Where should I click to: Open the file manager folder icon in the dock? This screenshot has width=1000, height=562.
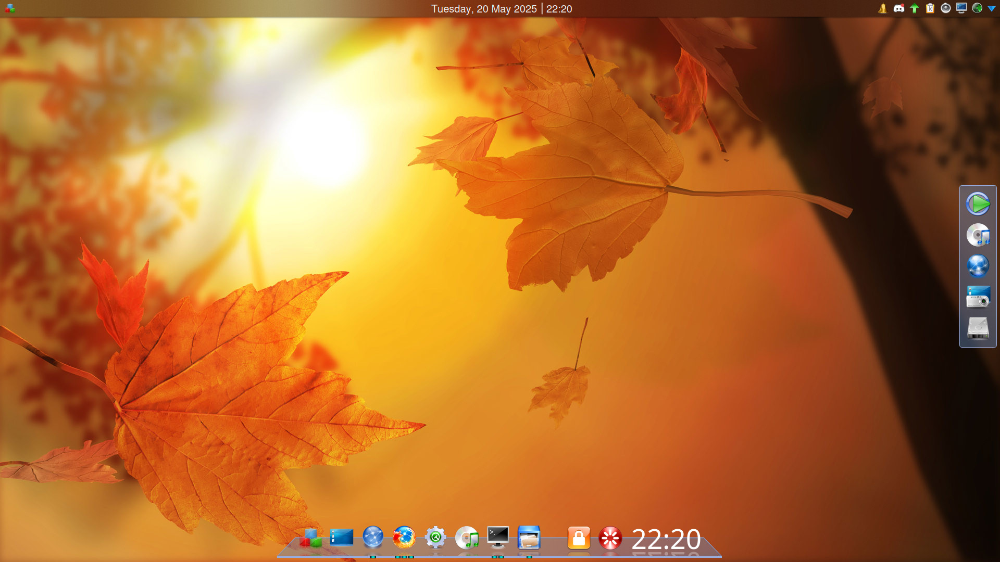(529, 538)
